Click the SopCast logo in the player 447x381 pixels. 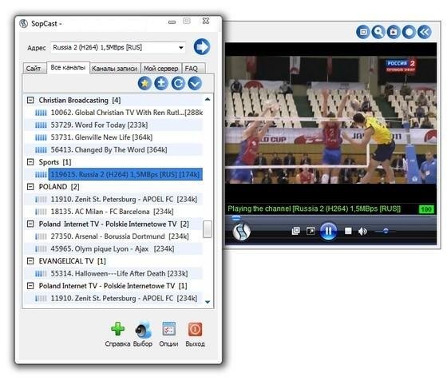pyautogui.click(x=241, y=232)
